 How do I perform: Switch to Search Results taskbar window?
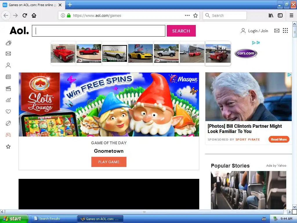tap(54, 219)
